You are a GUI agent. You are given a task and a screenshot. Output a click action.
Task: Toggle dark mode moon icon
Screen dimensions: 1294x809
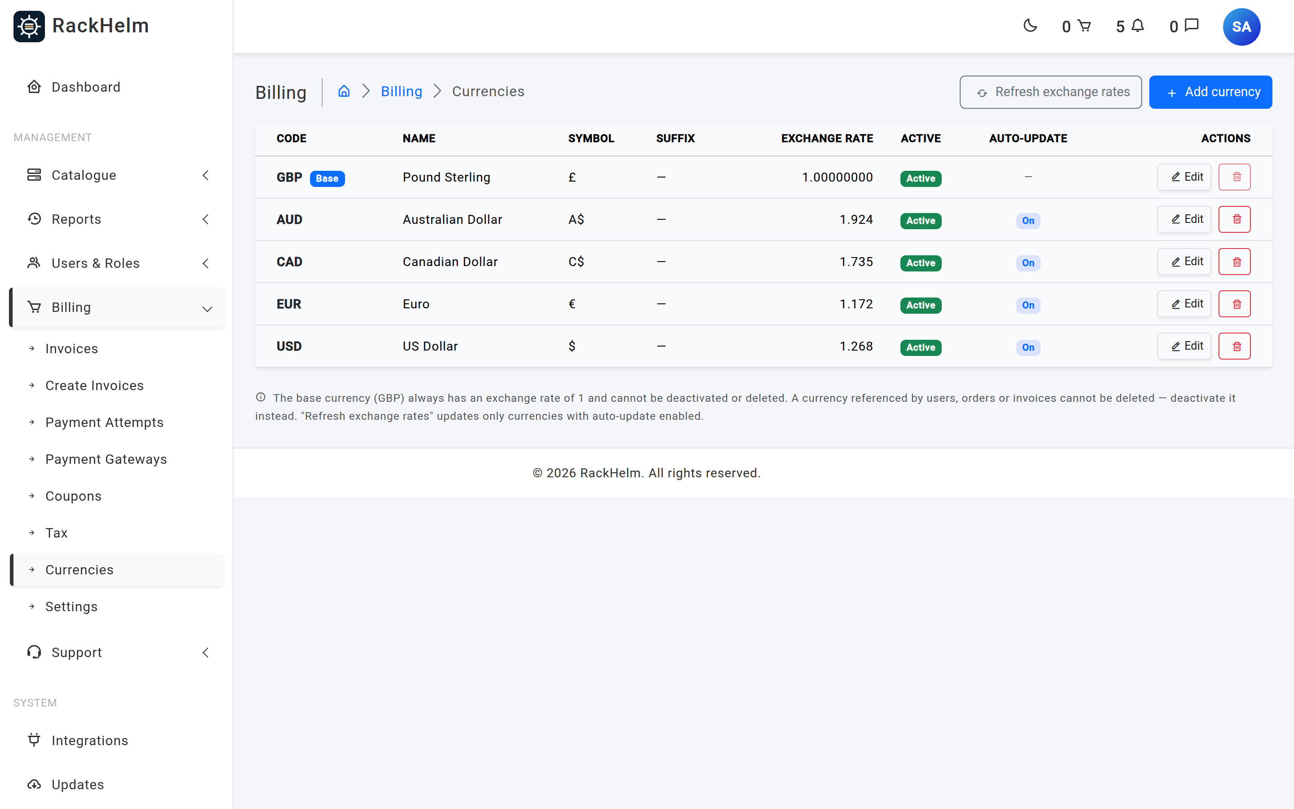tap(1030, 26)
